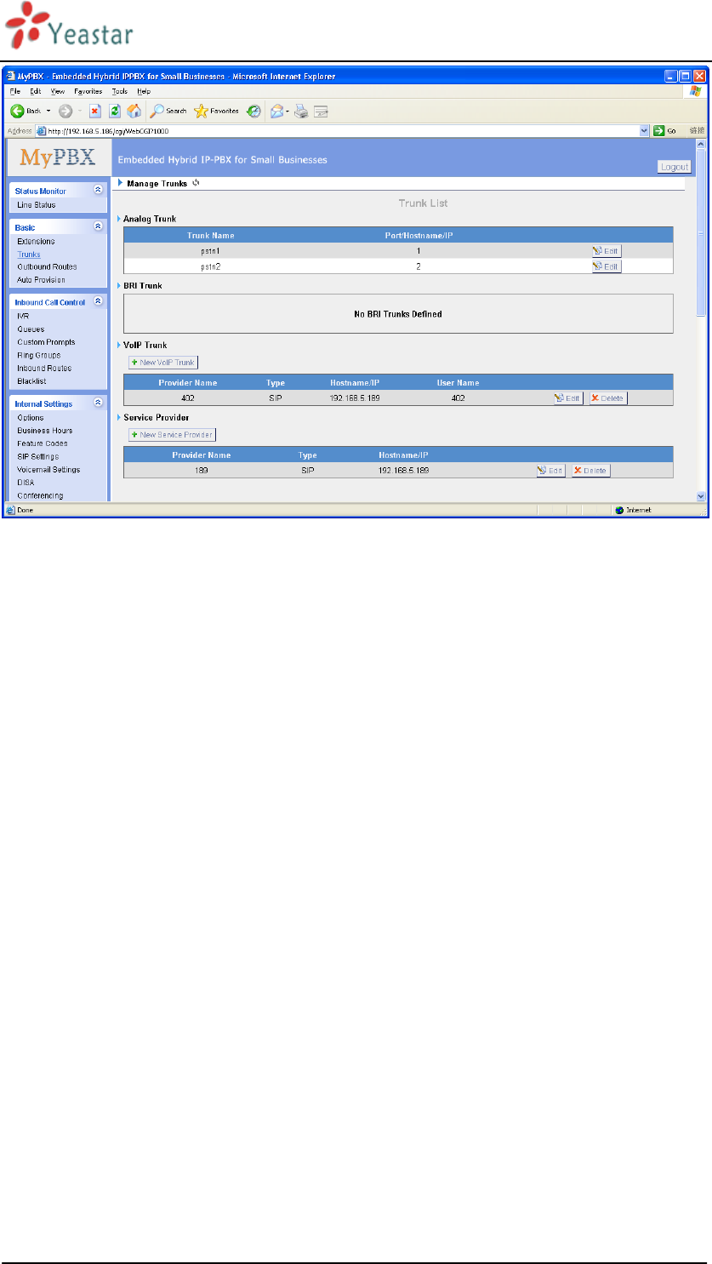The image size is (712, 1264).
Task: Open SIP Settings in sidebar
Action: click(x=37, y=457)
